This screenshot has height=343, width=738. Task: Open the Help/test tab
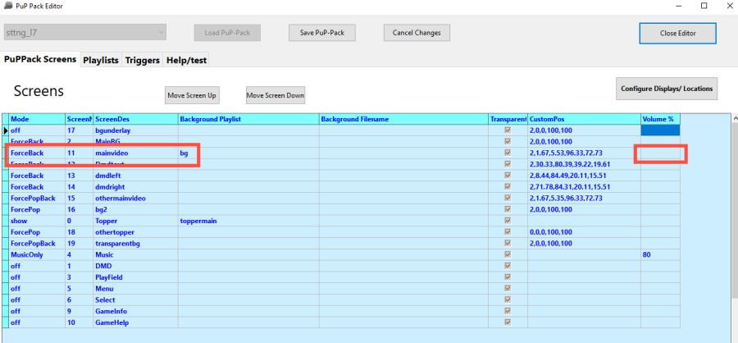(x=186, y=60)
